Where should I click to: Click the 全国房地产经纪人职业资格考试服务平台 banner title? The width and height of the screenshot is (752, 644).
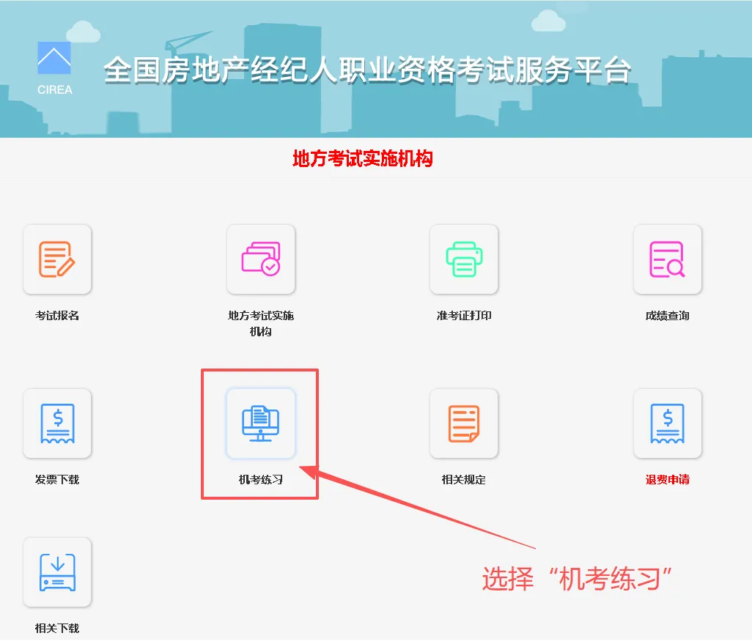click(x=367, y=70)
